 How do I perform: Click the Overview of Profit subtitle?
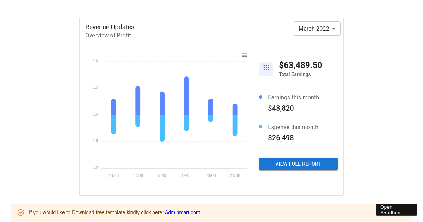pos(108,35)
